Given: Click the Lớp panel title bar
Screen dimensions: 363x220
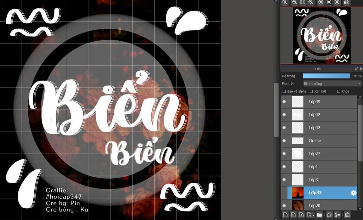Looking at the screenshot, I should point(317,69).
